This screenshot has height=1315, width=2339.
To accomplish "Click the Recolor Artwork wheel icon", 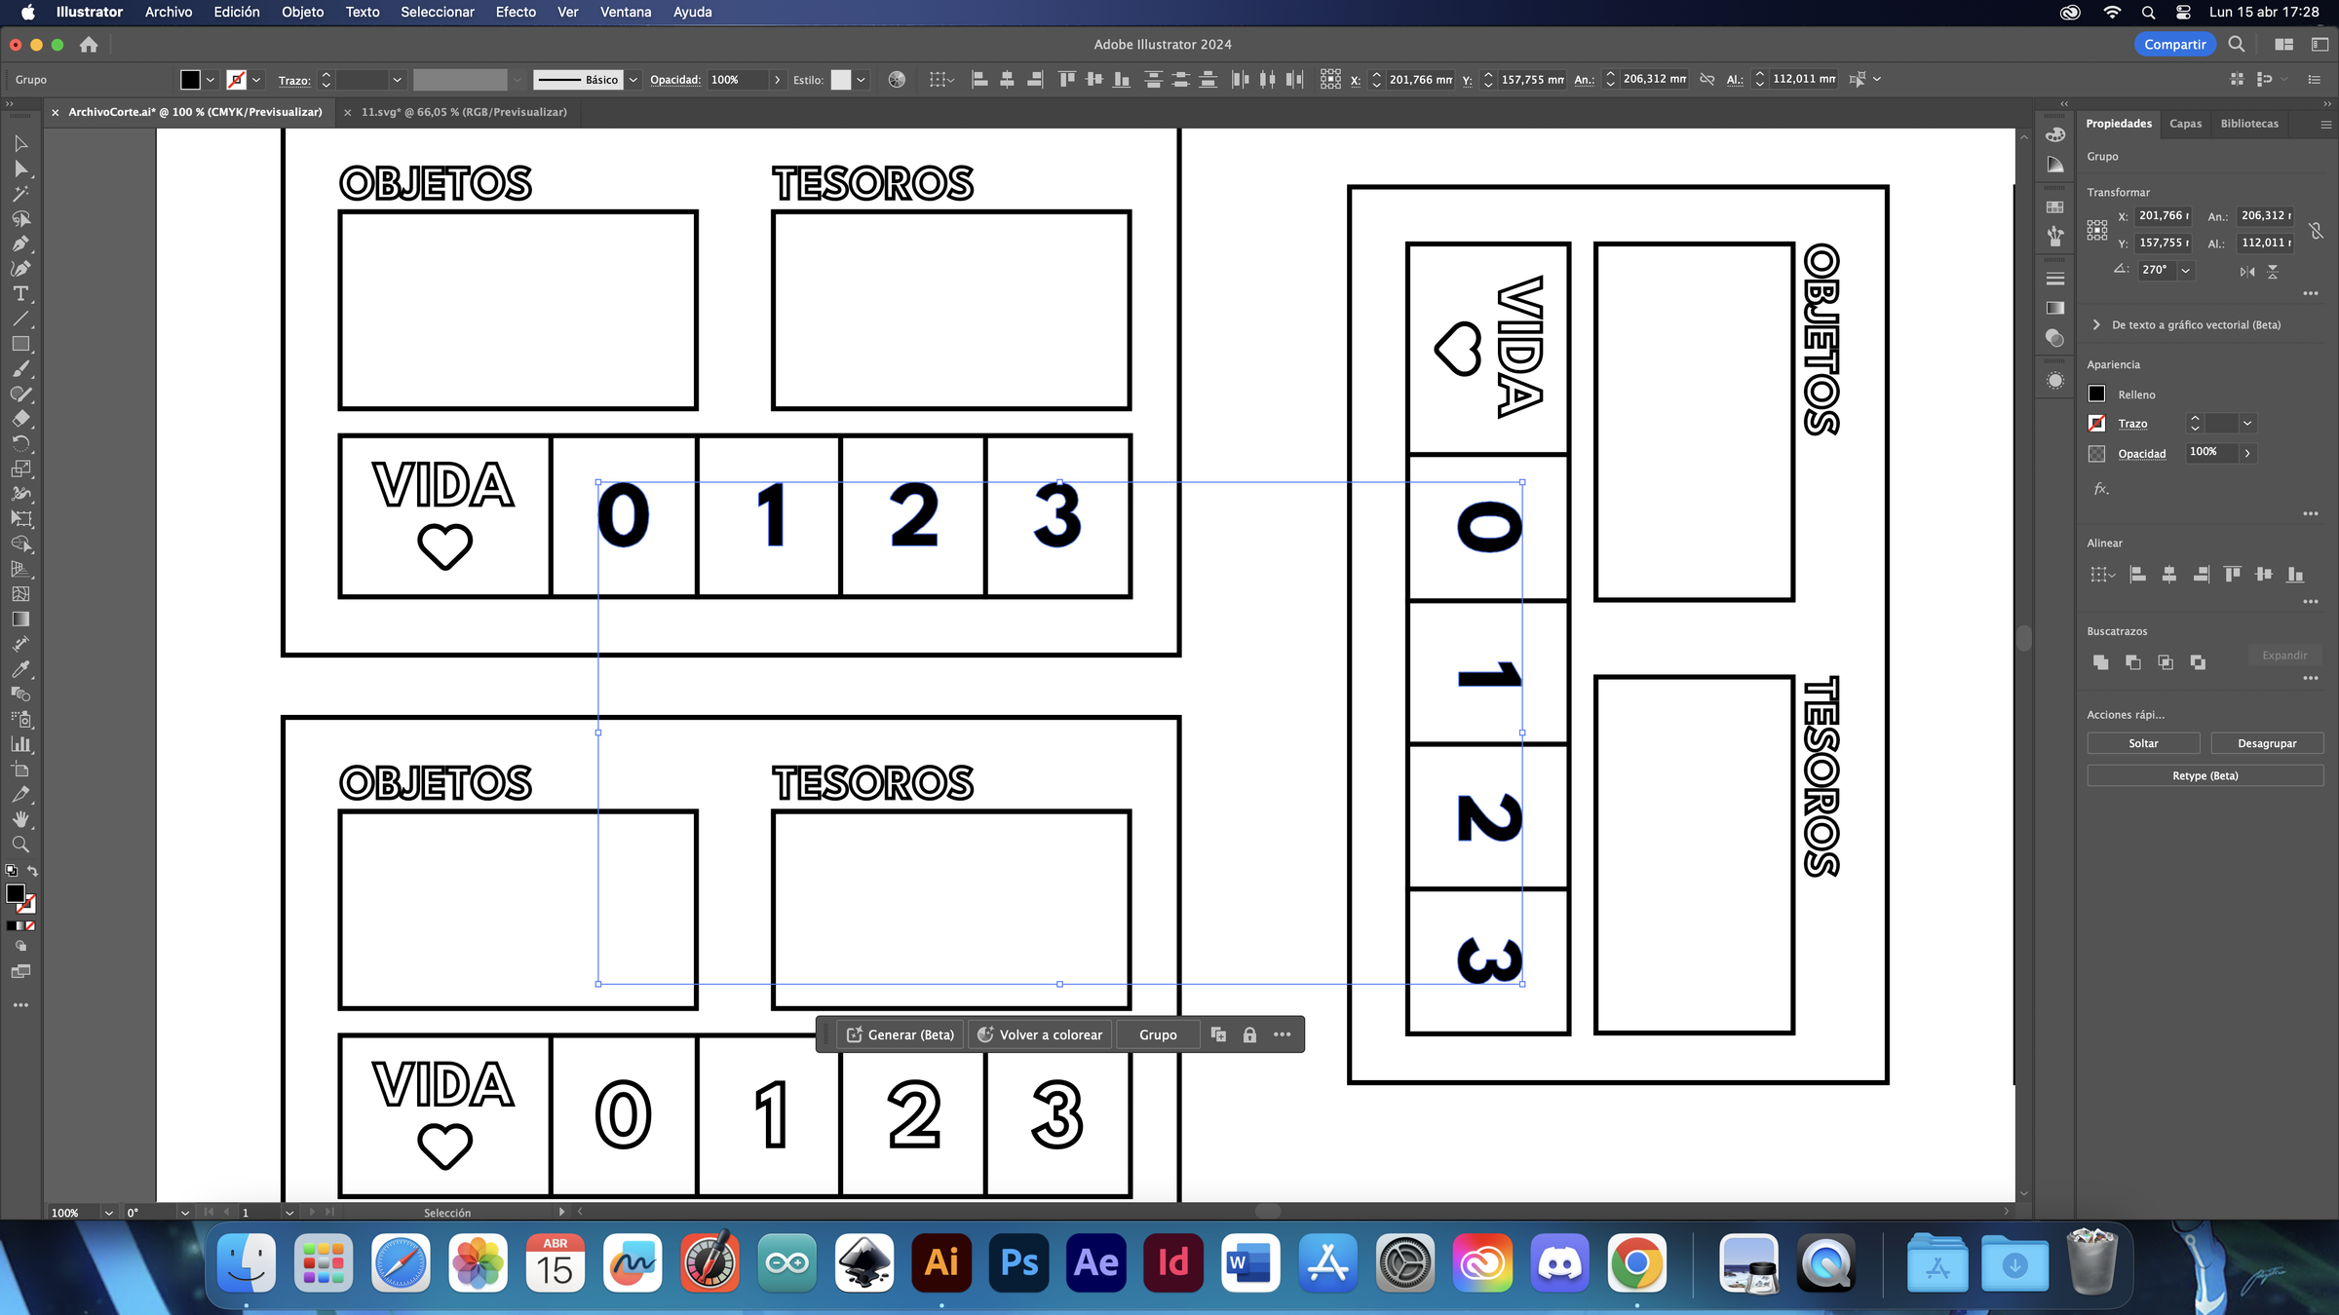I will tap(897, 80).
